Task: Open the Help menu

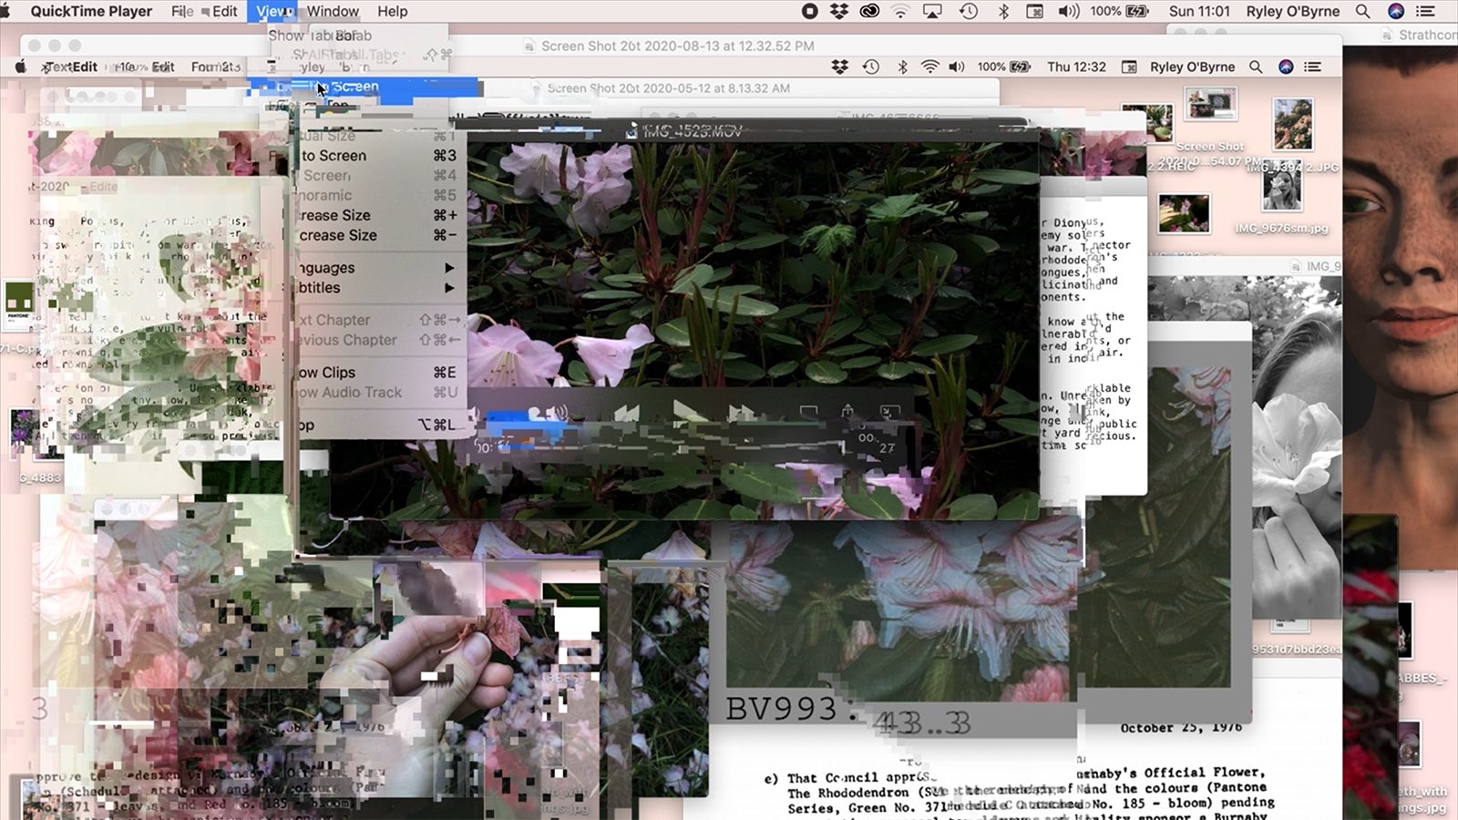Action: (x=393, y=11)
